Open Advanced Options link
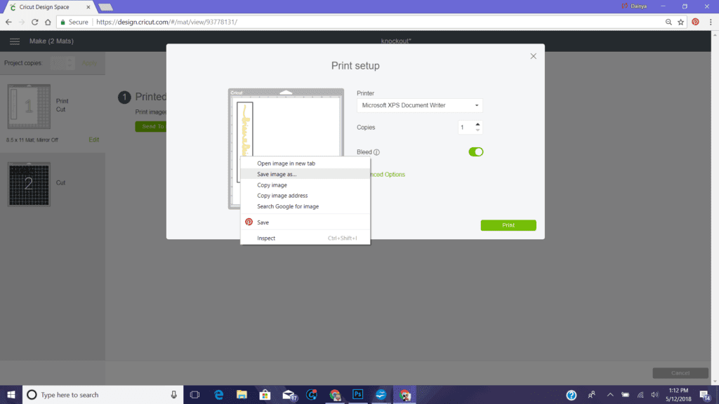719x404 pixels. (x=388, y=175)
